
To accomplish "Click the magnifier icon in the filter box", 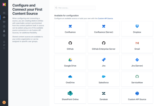I will [x=56, y=8].
